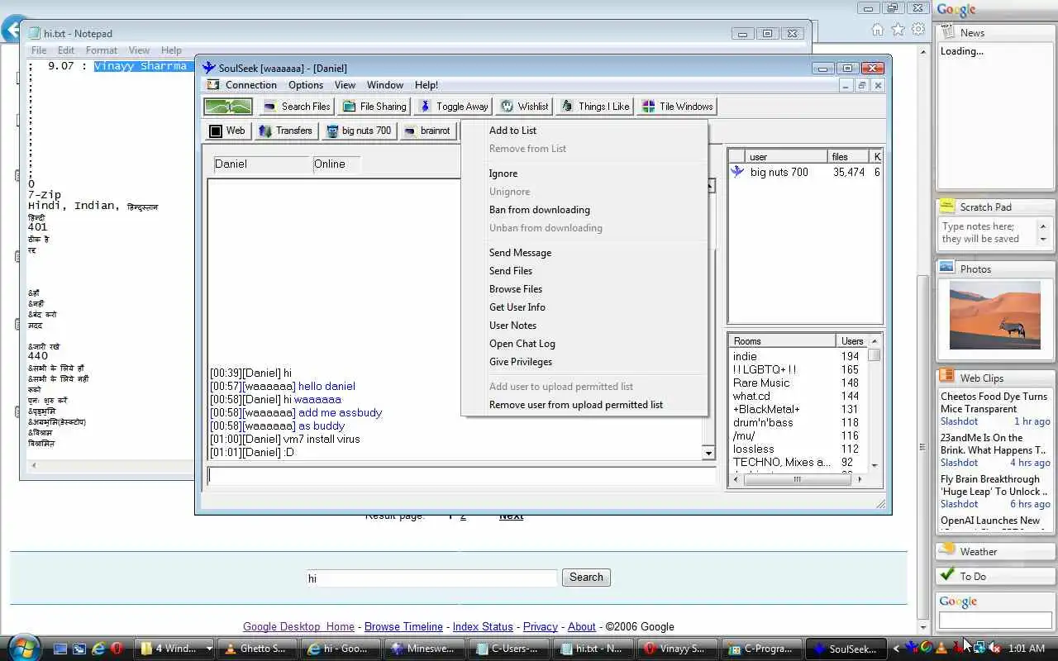Screen dimensions: 1058x661
Task: Open File Sharing settings
Action: tap(374, 107)
